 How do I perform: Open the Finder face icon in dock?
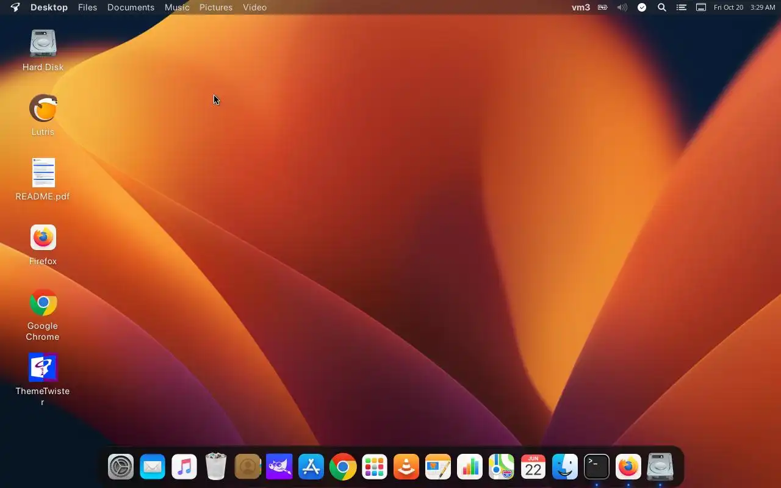[x=565, y=467]
